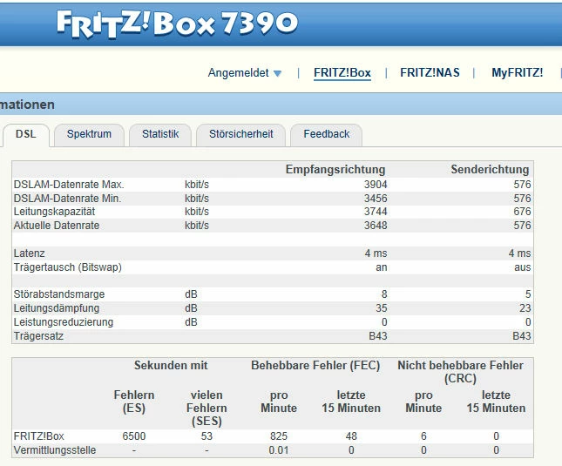This screenshot has width=562, height=466.
Task: Open the FRITZ!Box link
Action: (x=342, y=72)
